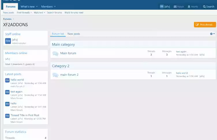
Task: Click Search forums link
Action: (x=54, y=13)
